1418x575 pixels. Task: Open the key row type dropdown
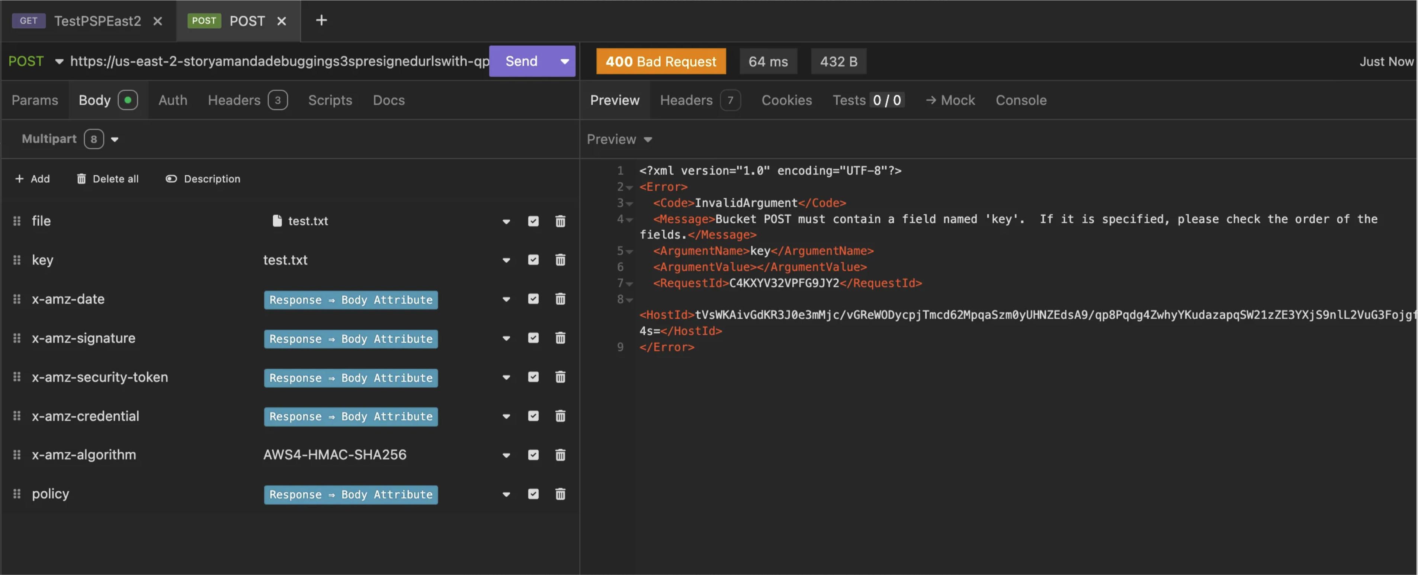[x=506, y=260]
